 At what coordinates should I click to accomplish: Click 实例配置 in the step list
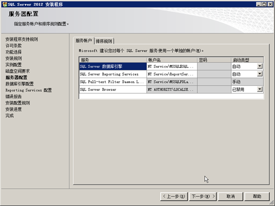click(14, 64)
